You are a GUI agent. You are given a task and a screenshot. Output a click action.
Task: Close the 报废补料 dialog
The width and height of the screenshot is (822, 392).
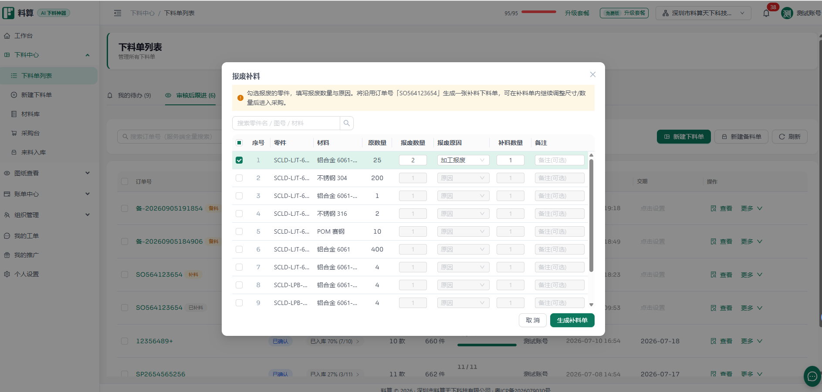pyautogui.click(x=592, y=75)
